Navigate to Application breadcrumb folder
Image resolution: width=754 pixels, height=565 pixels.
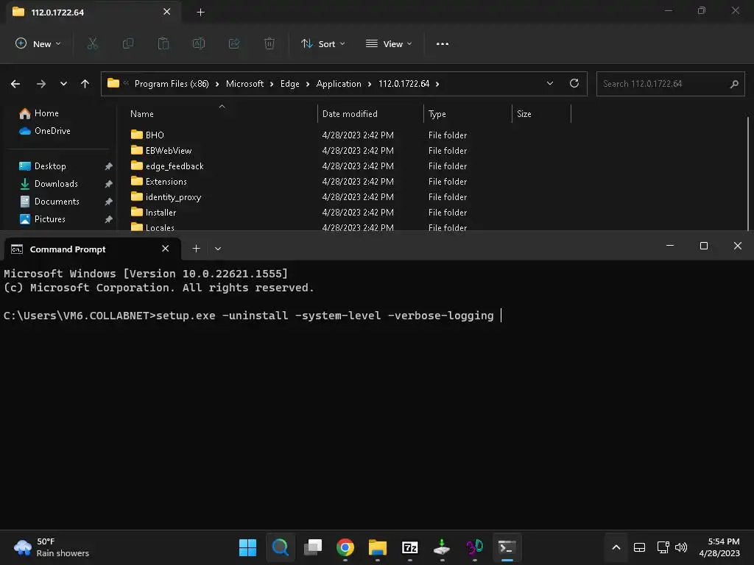[x=339, y=84]
